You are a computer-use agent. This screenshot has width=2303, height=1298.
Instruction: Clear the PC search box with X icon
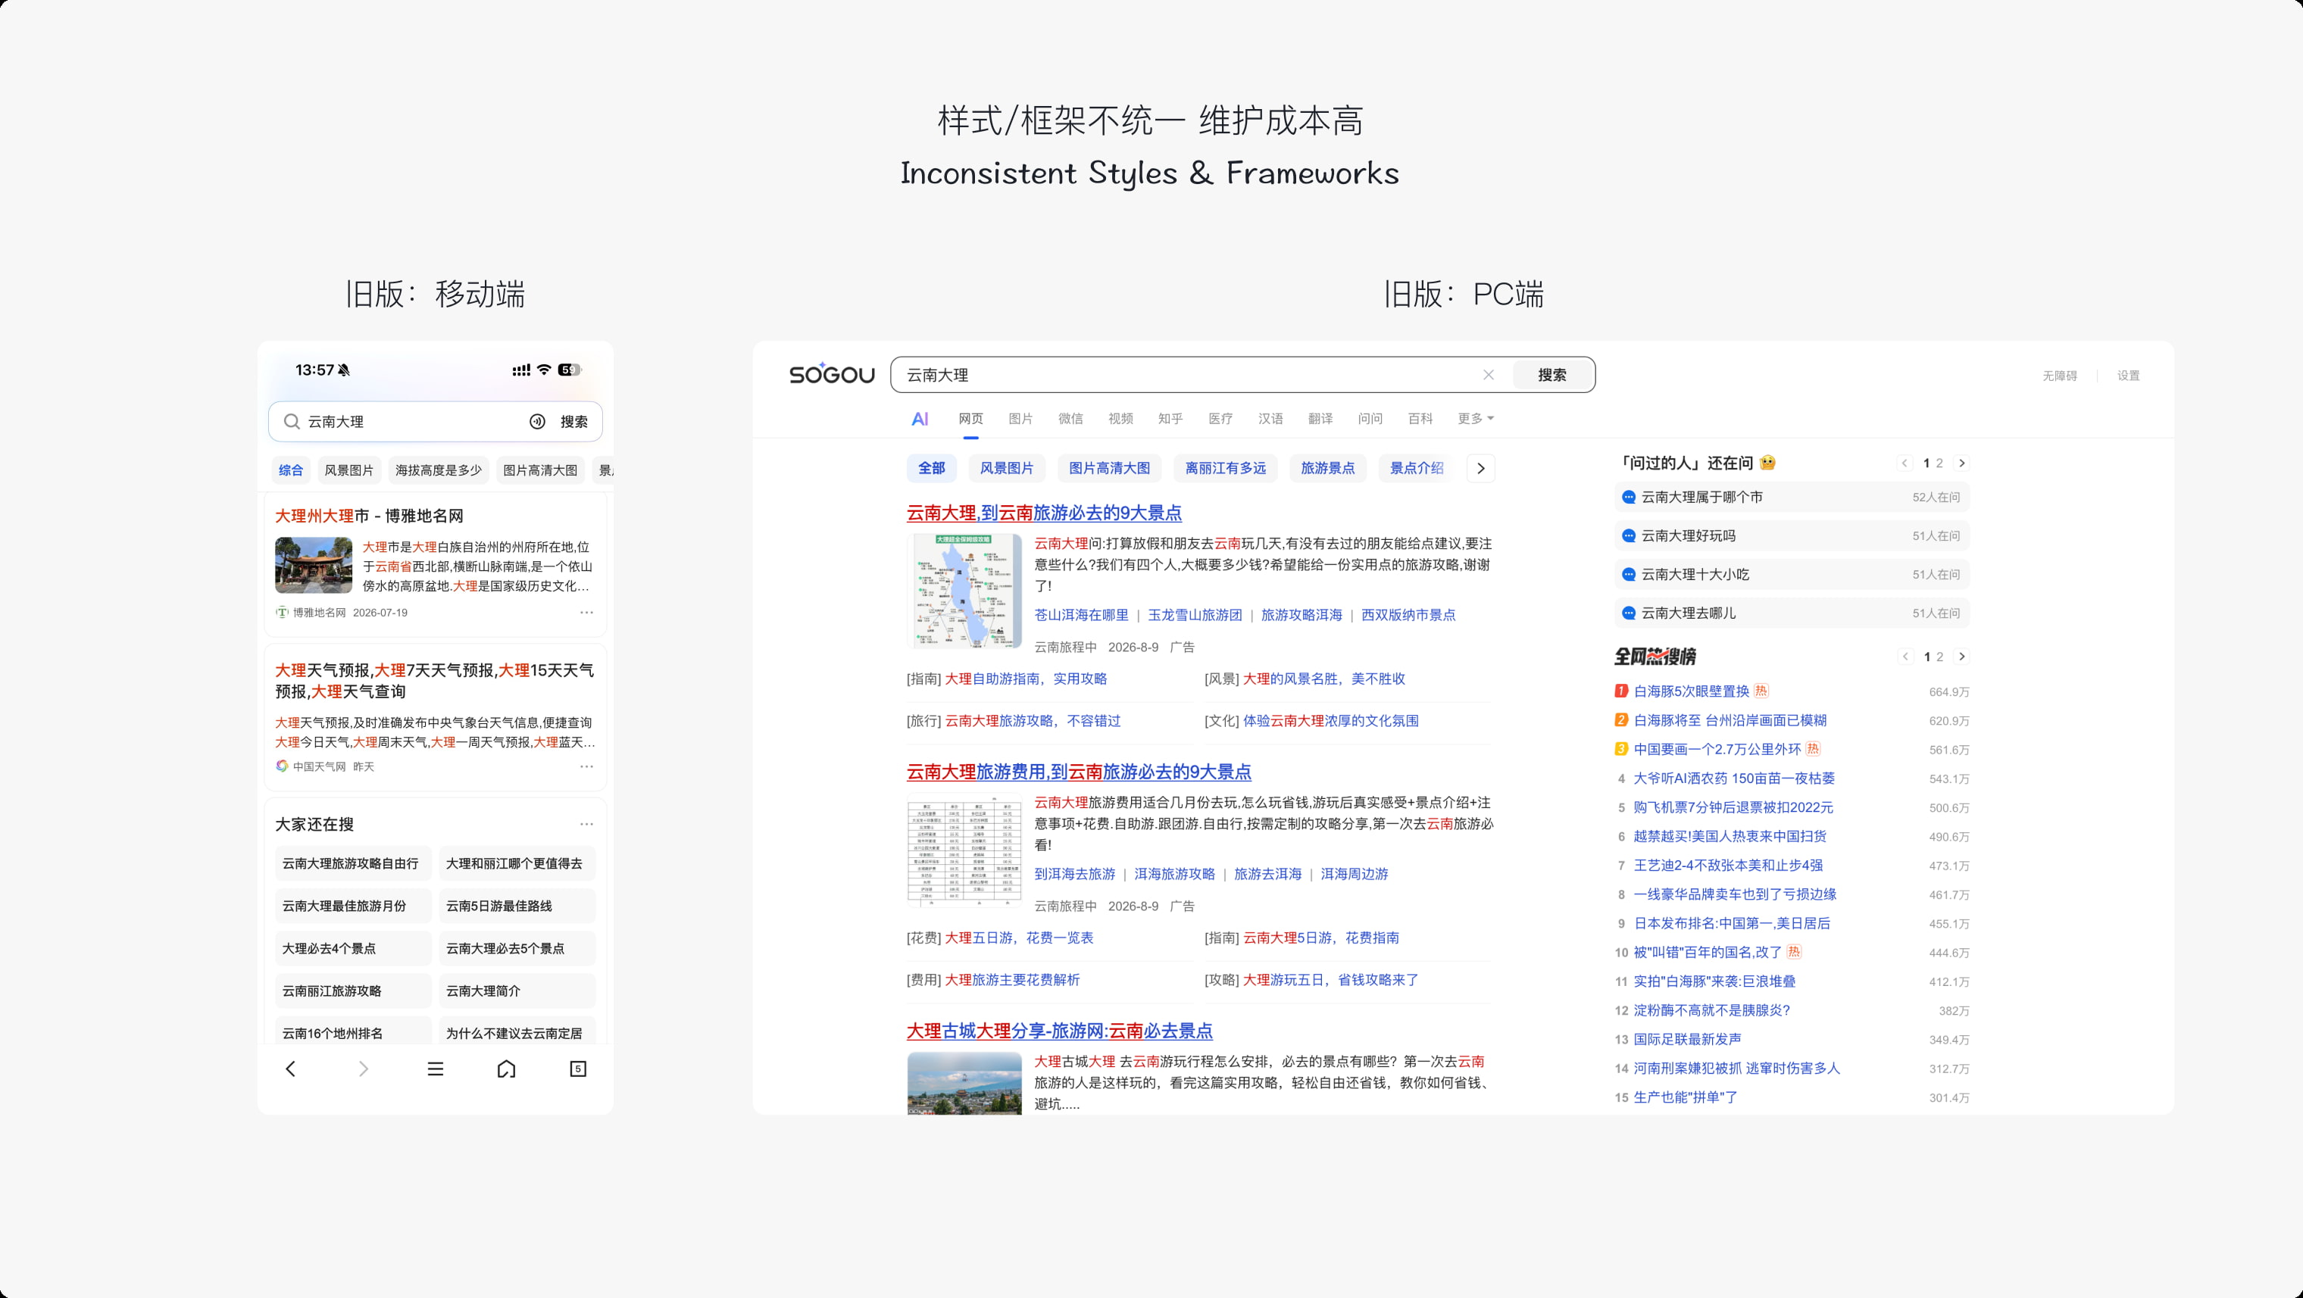coord(1489,375)
